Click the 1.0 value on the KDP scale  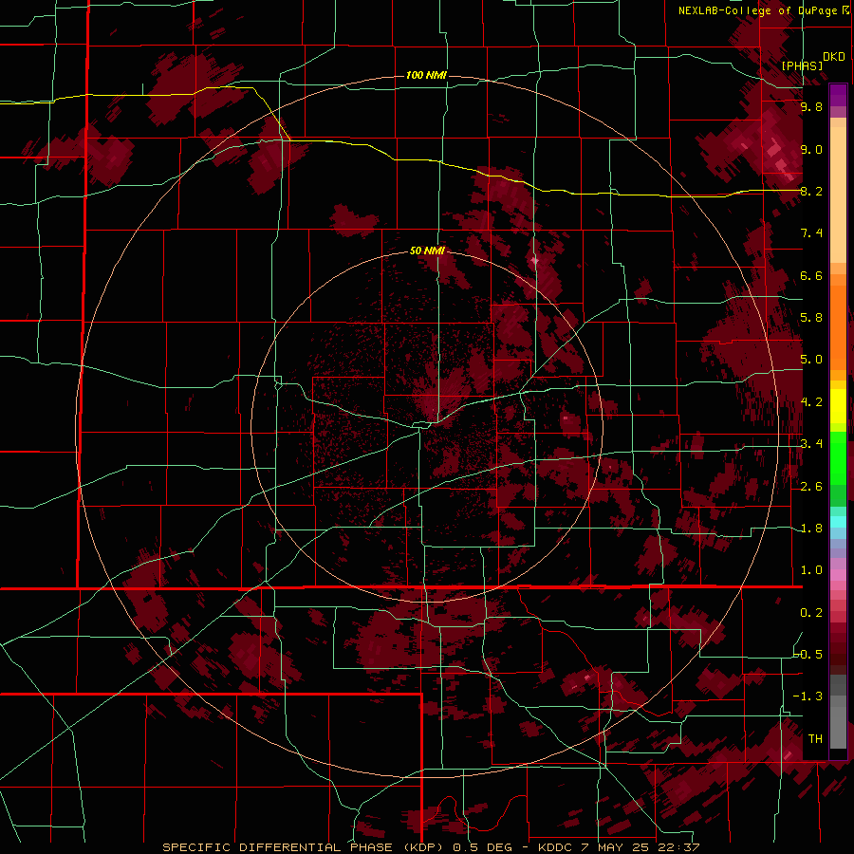point(811,570)
